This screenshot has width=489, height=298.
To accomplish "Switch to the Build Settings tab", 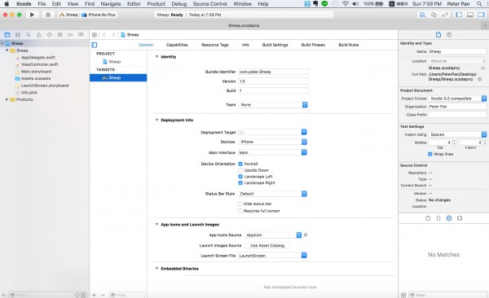I will point(275,45).
